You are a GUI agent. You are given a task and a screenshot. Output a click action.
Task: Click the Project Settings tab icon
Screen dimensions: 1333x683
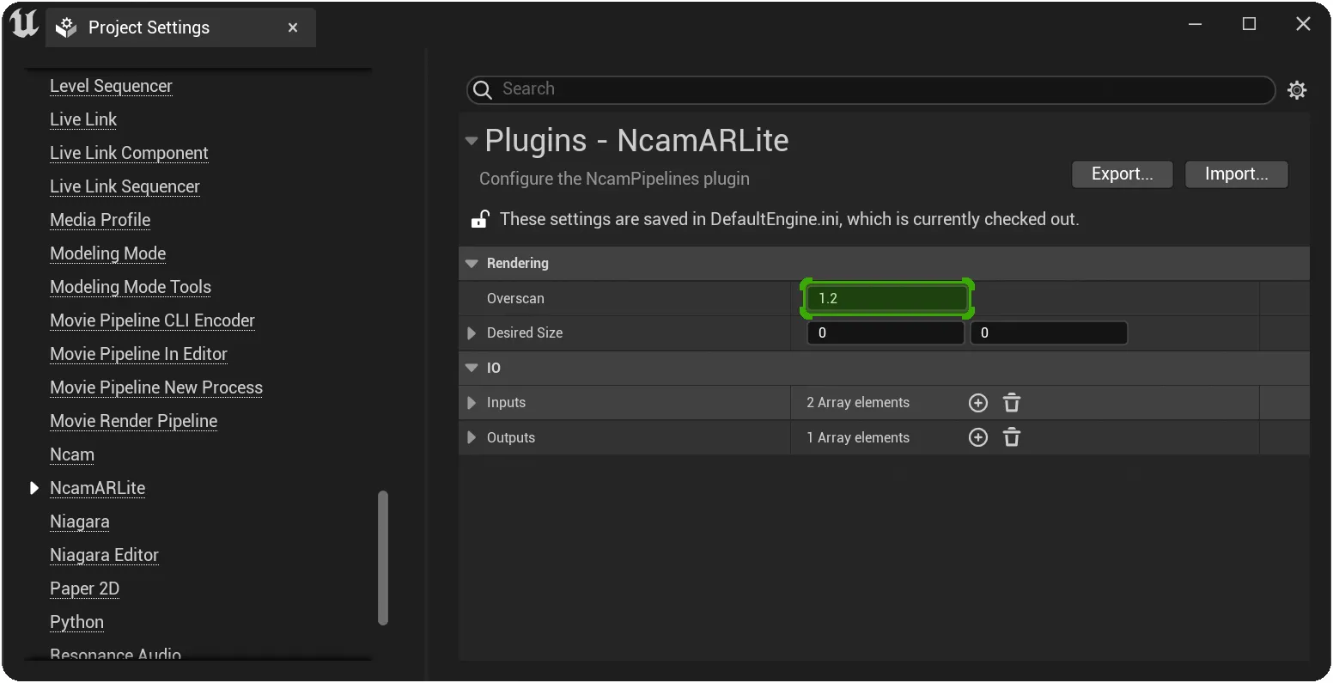tap(66, 28)
